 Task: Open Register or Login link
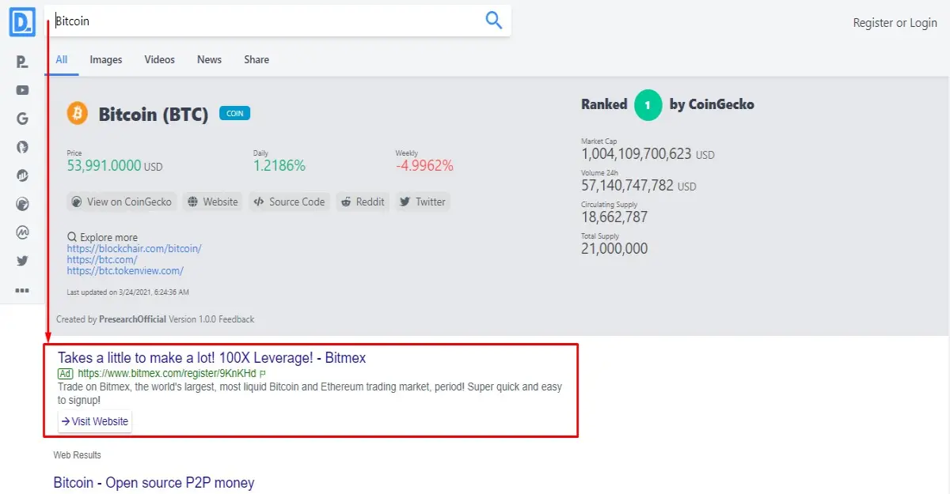tap(895, 23)
